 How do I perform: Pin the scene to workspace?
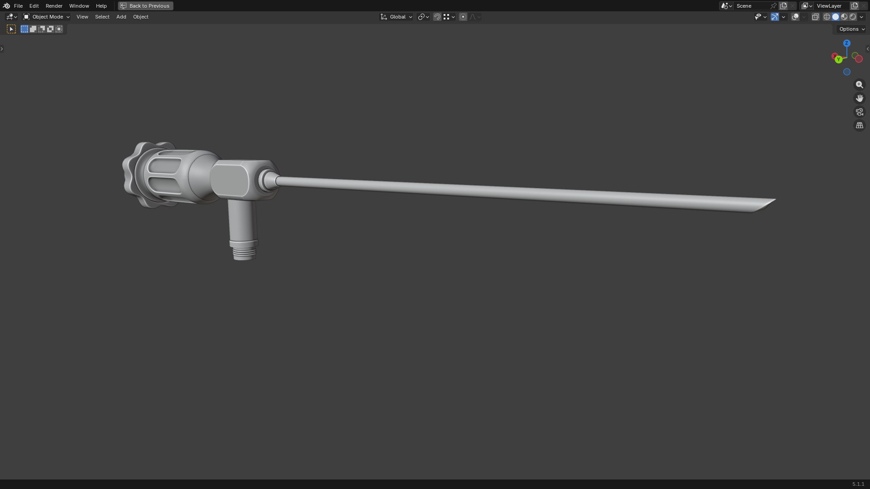[x=773, y=6]
